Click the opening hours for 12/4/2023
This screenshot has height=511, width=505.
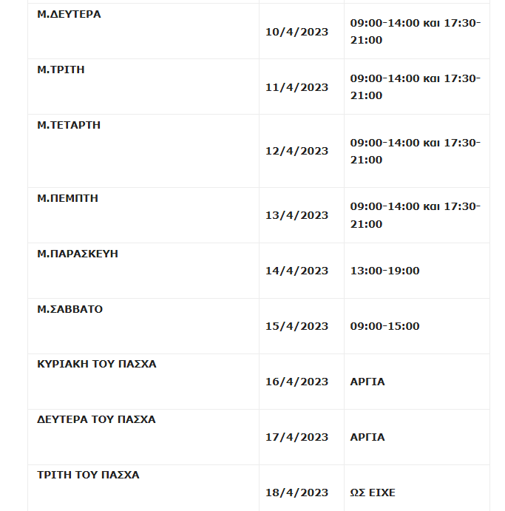point(415,151)
